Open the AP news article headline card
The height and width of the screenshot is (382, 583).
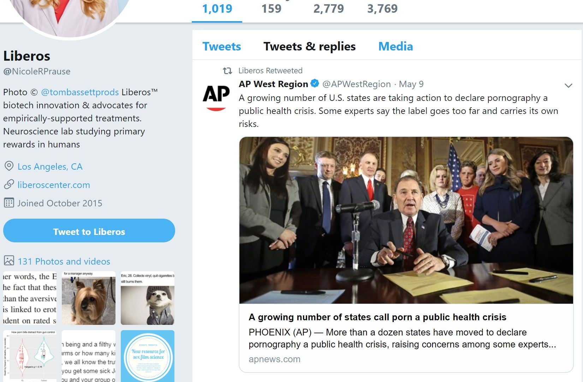click(377, 317)
